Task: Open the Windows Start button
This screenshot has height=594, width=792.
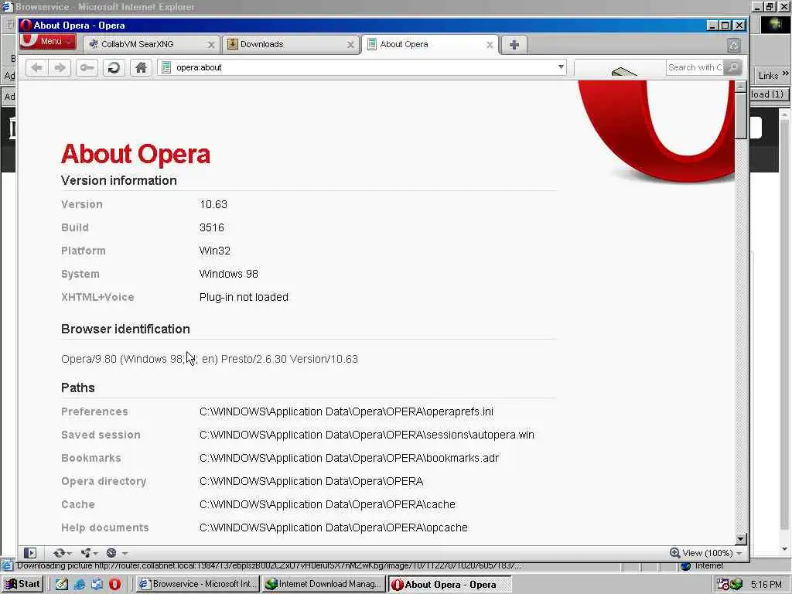Action: coord(22,584)
